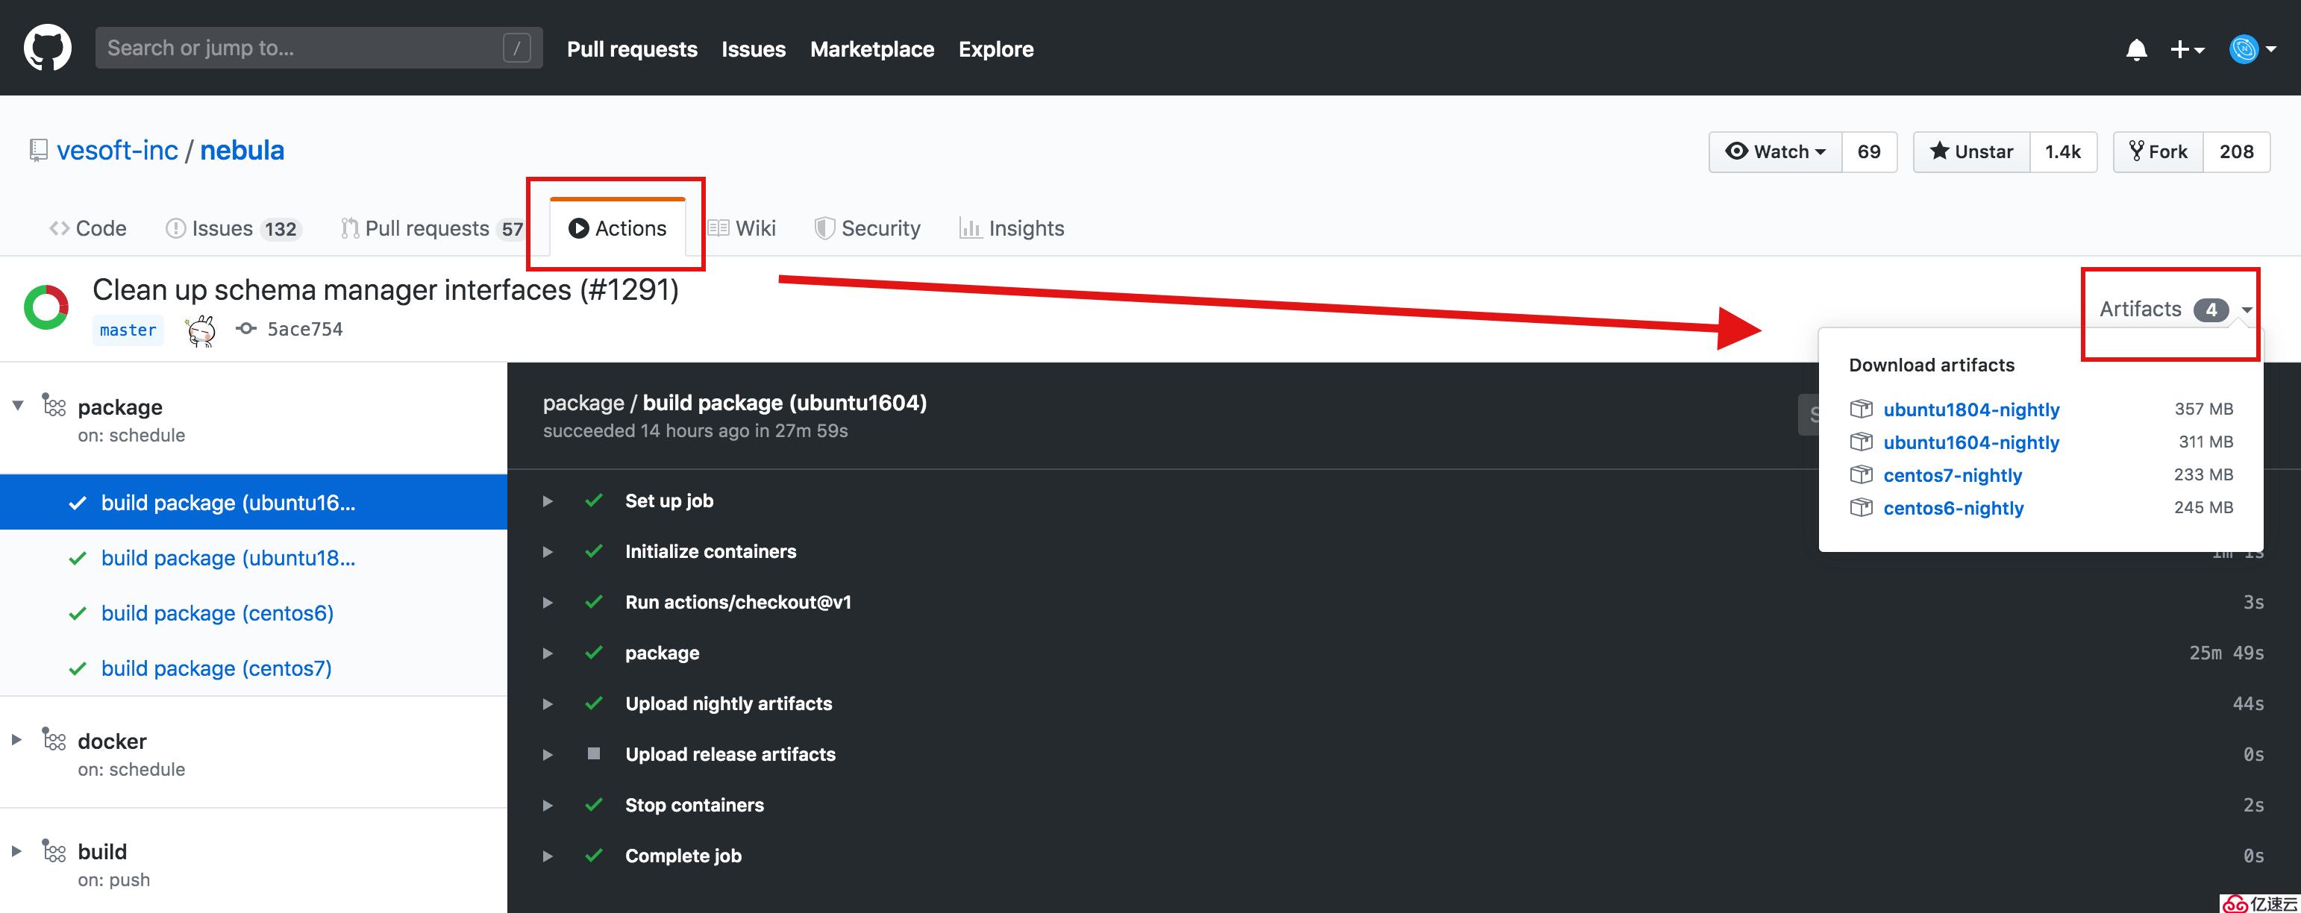
Task: Focus the Search or jump to field
Action: point(319,47)
